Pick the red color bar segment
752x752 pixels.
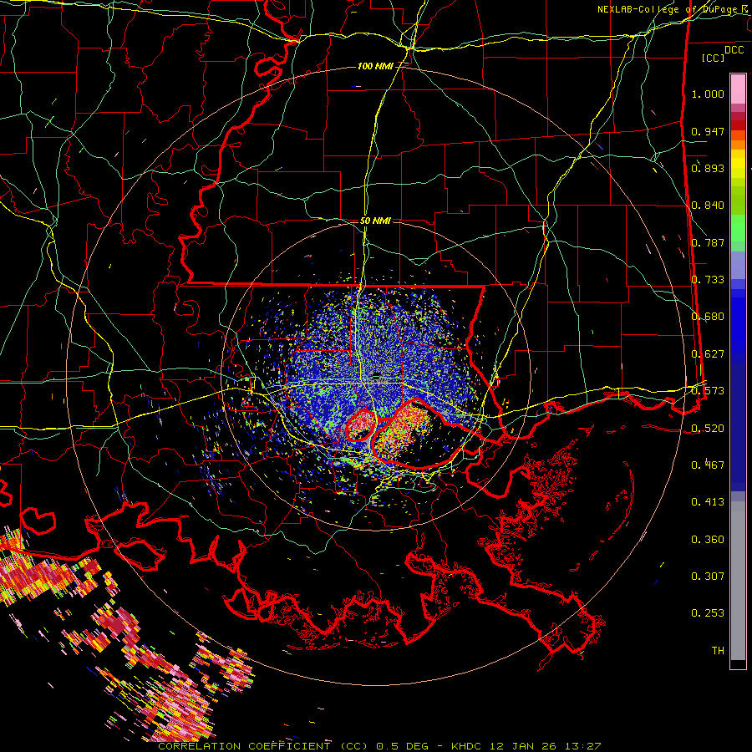click(x=738, y=125)
